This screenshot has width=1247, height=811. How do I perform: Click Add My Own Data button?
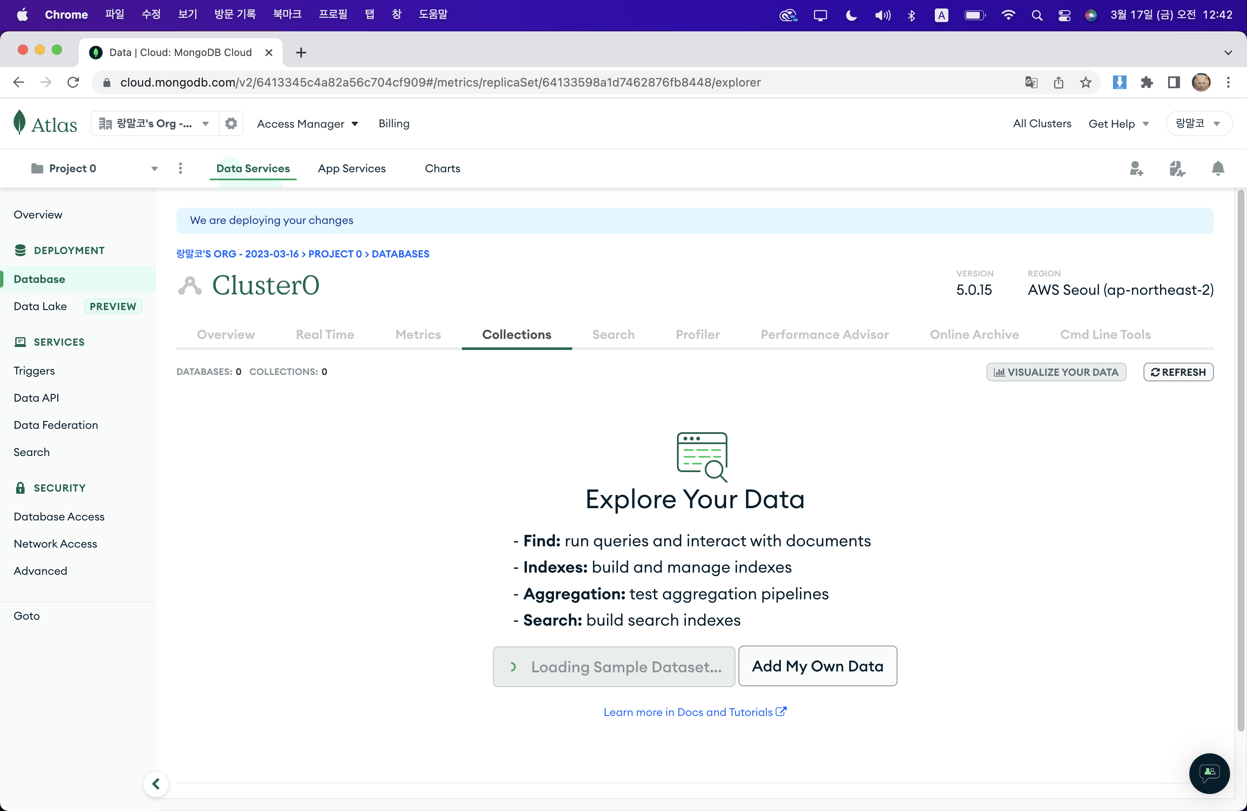[x=817, y=666]
